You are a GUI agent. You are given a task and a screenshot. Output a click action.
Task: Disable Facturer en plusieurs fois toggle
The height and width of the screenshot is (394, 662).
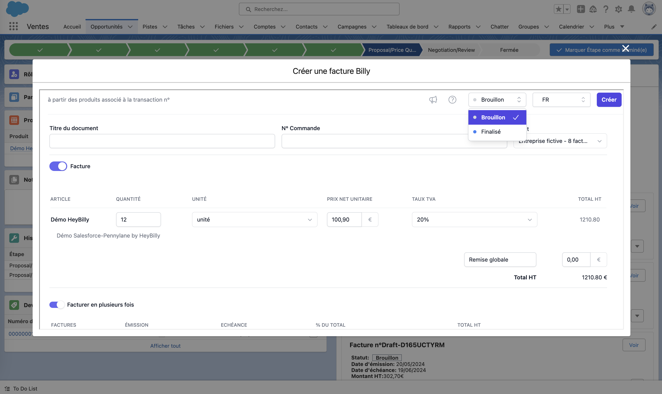(x=57, y=305)
